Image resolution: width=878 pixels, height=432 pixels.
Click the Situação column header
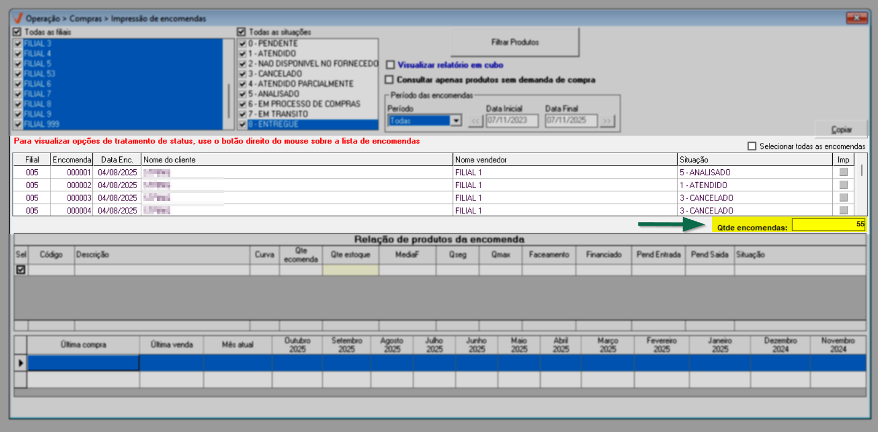pos(754,160)
